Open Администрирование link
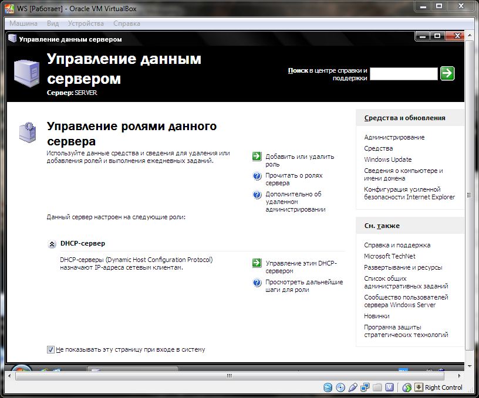Viewport: 479px width, 398px height. point(394,137)
